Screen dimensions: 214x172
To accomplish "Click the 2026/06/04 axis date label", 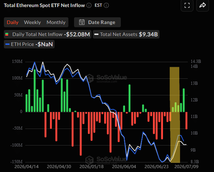I will 124,167.
